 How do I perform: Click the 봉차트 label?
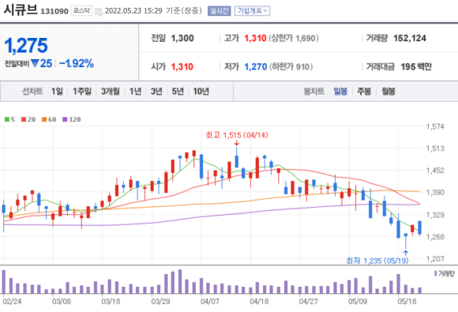[314, 92]
